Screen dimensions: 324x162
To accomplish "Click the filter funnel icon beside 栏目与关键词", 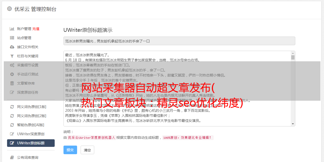I will 12,56.
